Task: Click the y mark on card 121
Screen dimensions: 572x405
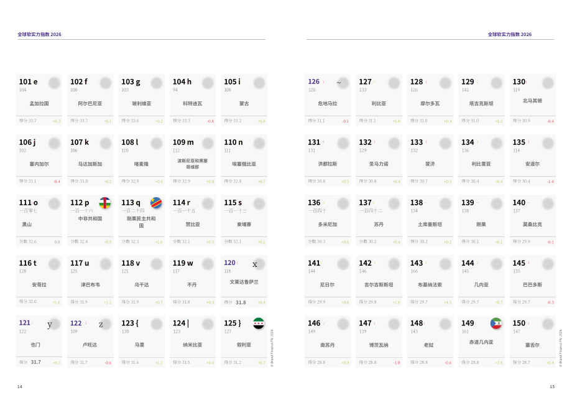Action: (50, 325)
